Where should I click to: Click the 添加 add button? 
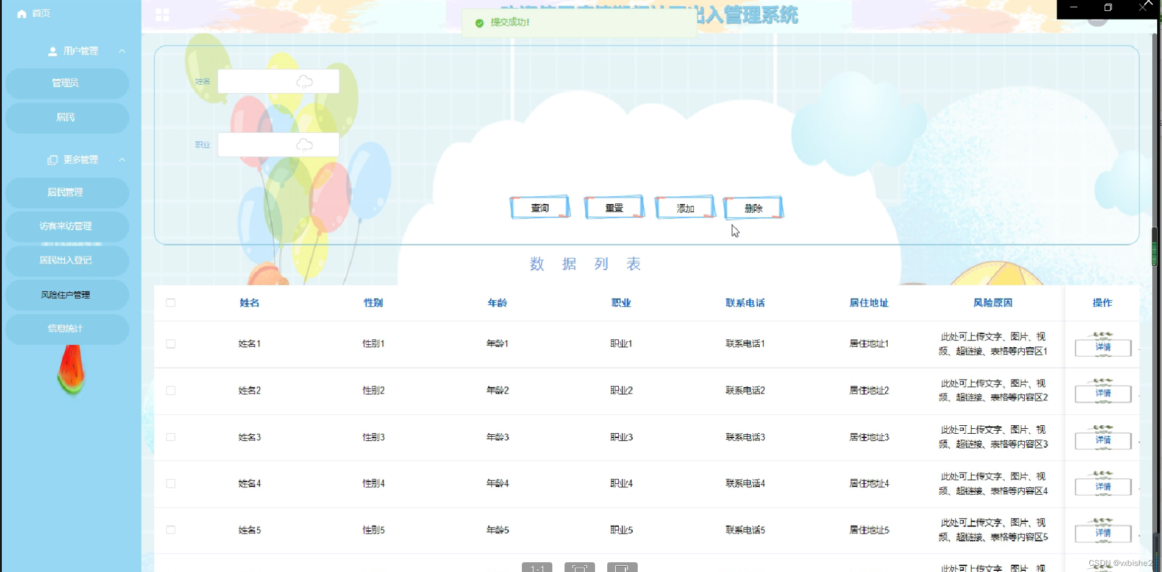point(685,208)
